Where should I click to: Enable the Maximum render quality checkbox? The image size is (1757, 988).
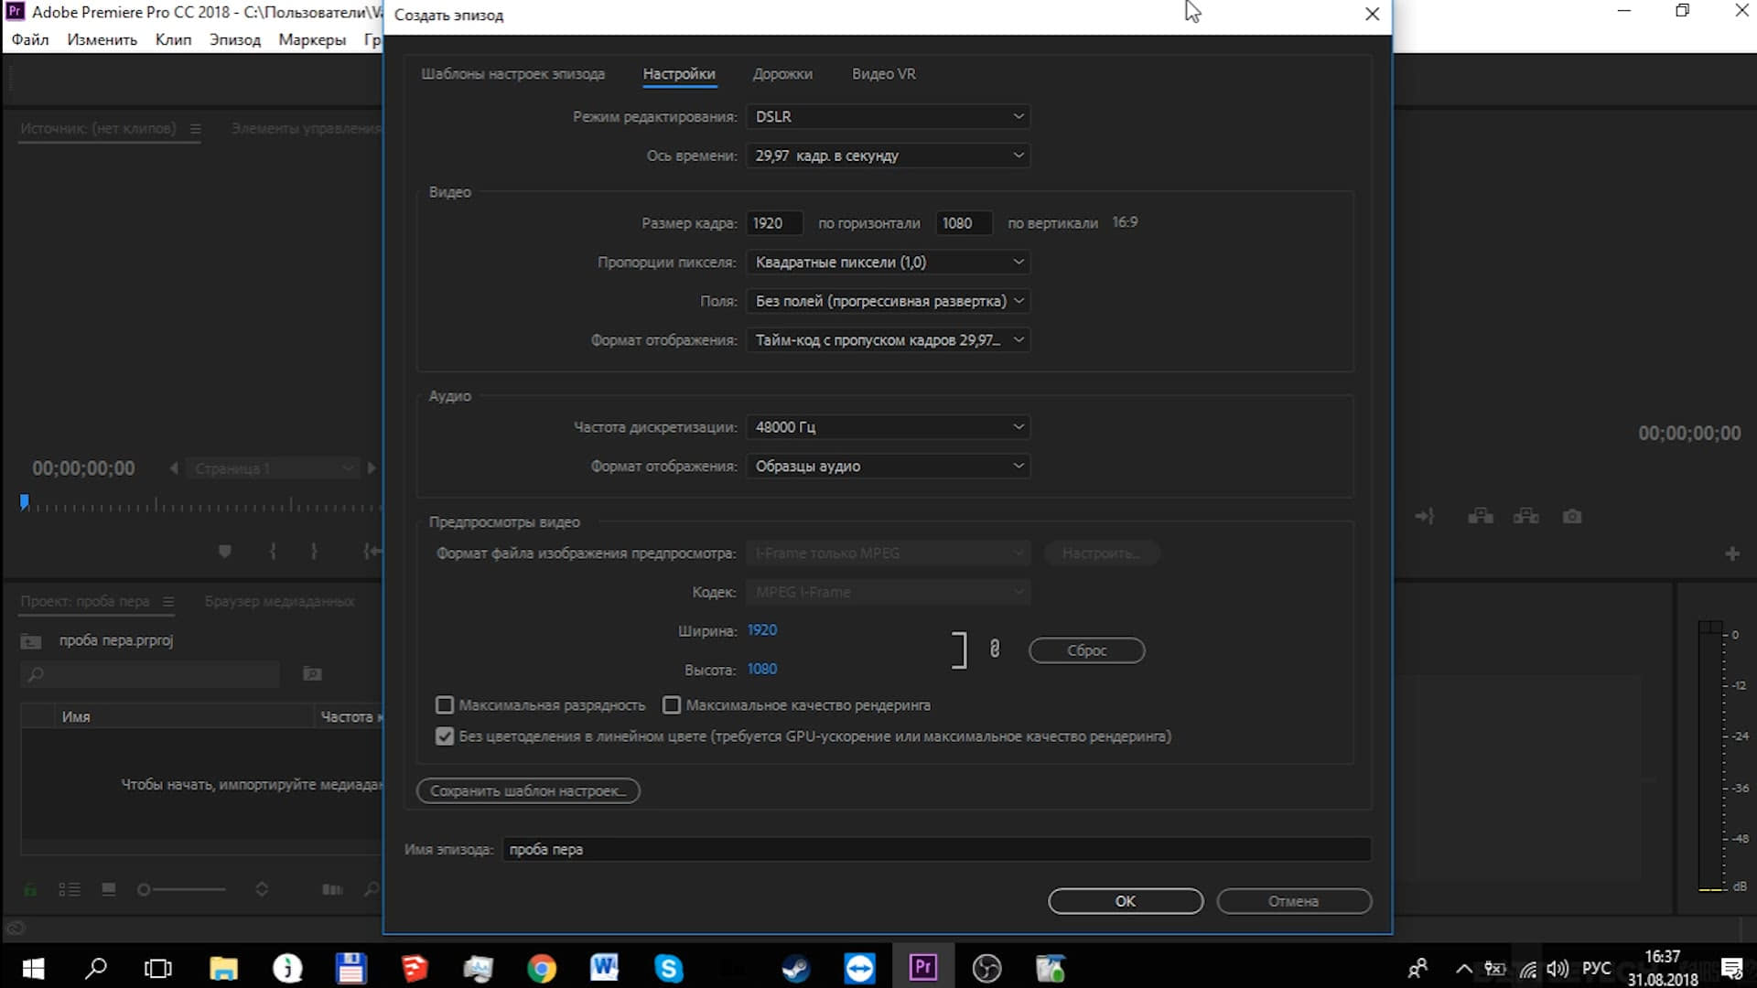click(x=672, y=705)
